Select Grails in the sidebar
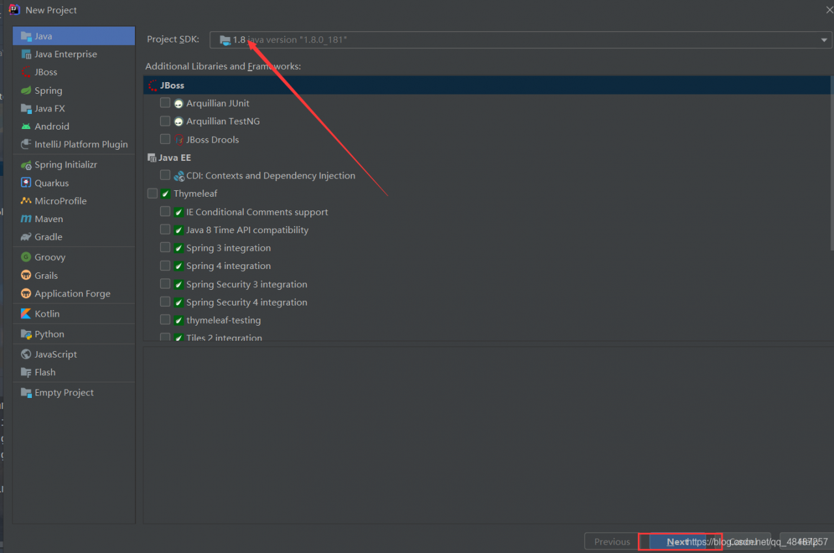Viewport: 834px width, 553px height. tap(74, 276)
